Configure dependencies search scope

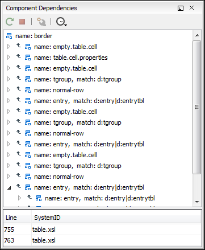[41, 22]
